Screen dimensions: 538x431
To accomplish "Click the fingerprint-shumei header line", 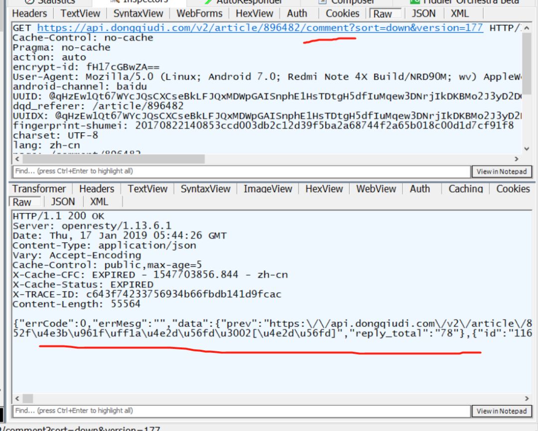I will click(263, 125).
